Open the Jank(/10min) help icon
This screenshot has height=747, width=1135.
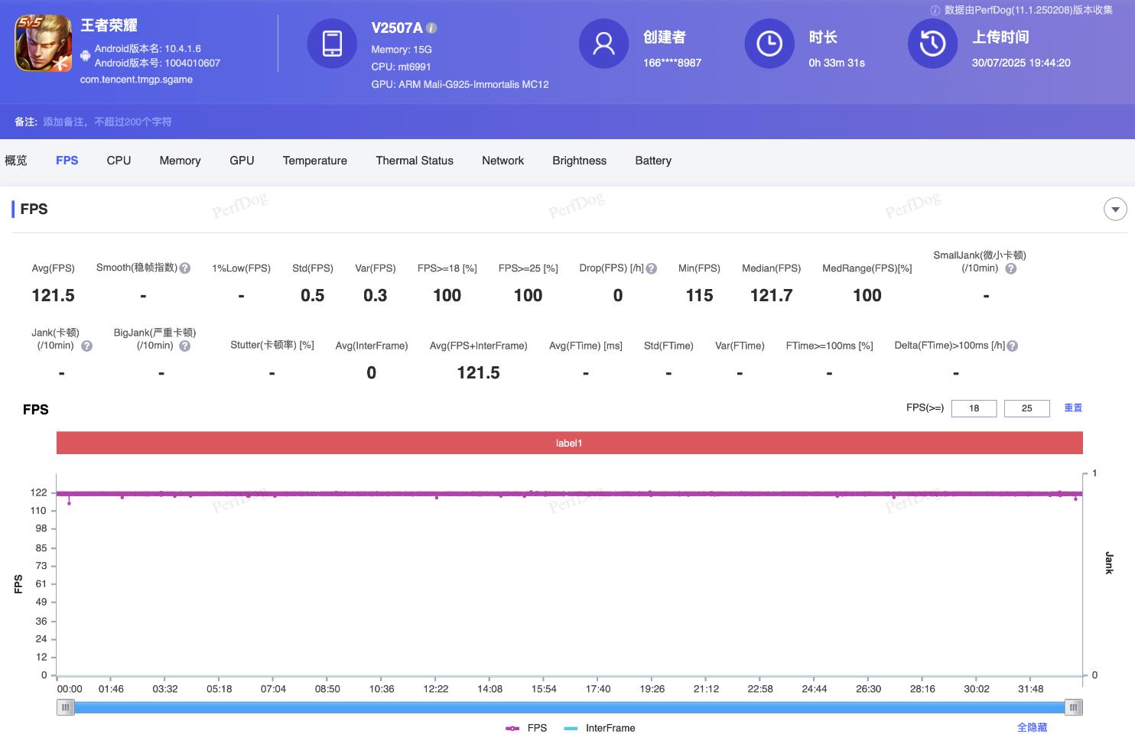(x=86, y=346)
